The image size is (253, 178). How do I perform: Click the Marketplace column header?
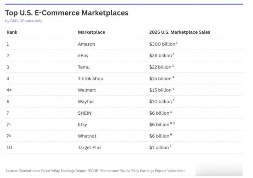pyautogui.click(x=91, y=32)
